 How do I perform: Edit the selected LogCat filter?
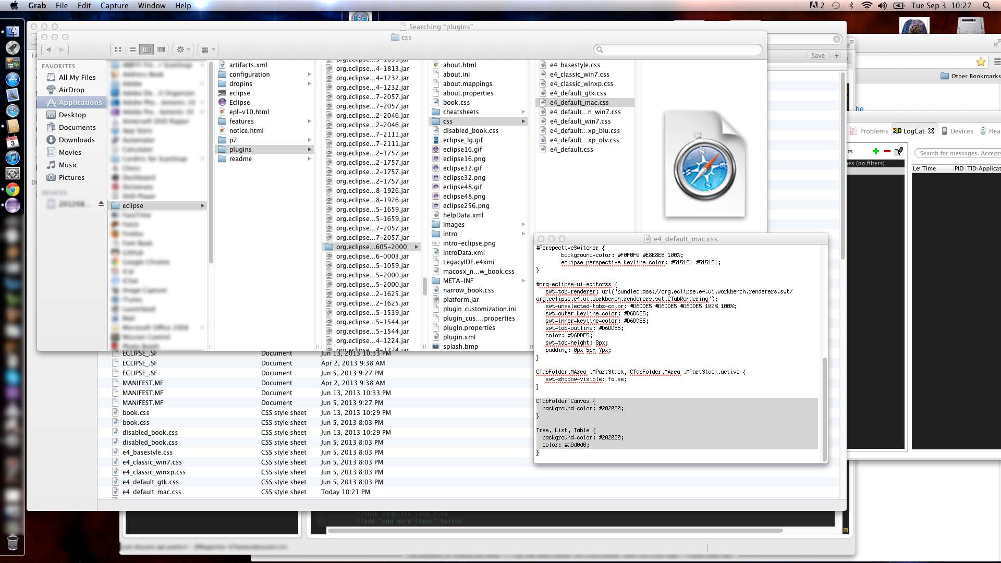(899, 151)
